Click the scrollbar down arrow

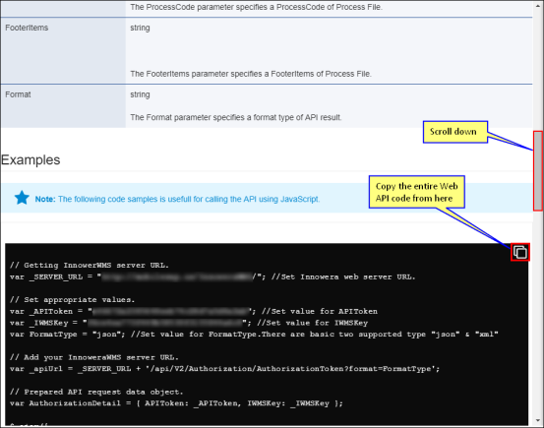538,420
